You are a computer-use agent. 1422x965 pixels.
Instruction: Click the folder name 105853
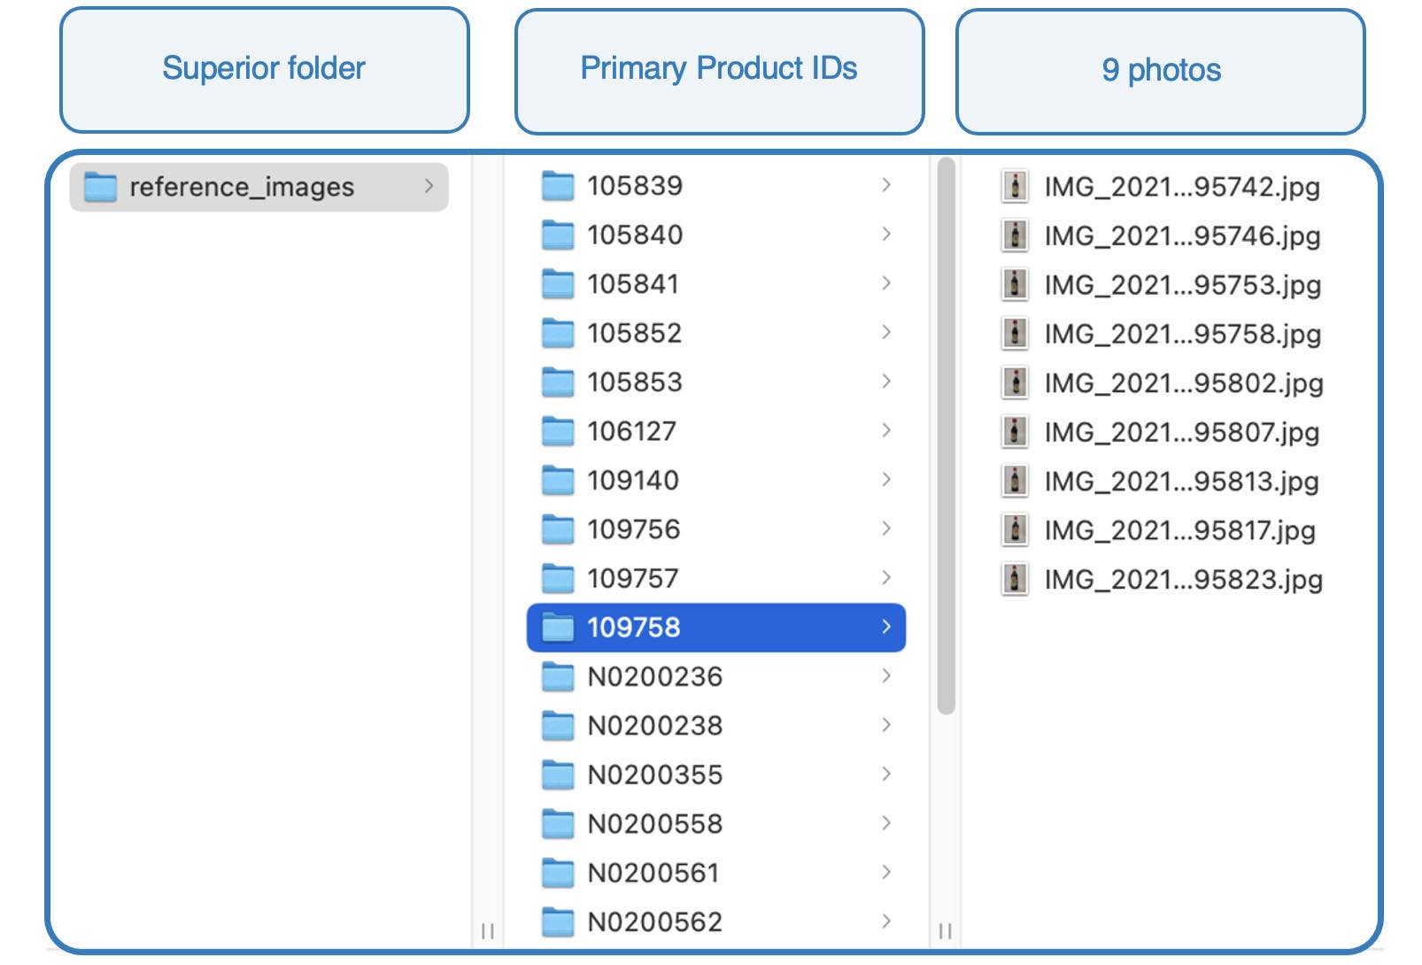(635, 382)
